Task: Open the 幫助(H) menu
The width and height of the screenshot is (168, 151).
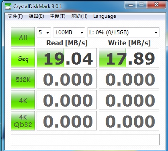Action: [79, 16]
